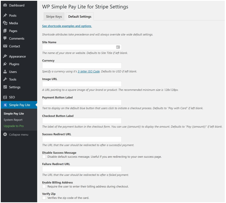Click the Collapse menu arrow icon
The image size is (226, 203).
point(5,134)
